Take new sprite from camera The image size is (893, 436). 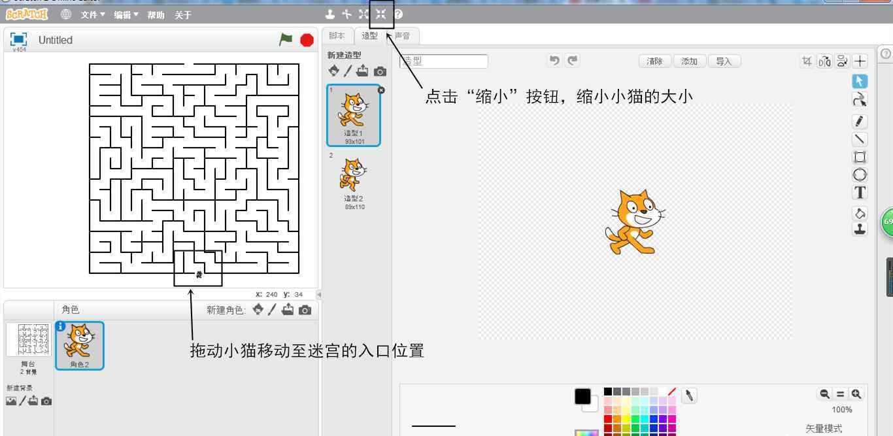(x=305, y=310)
